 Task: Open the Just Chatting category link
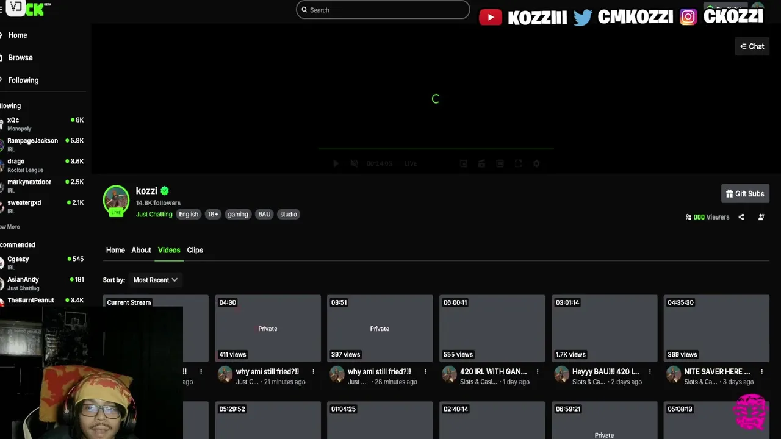click(154, 214)
